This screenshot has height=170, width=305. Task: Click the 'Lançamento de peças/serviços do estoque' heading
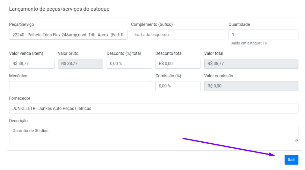[59, 9]
